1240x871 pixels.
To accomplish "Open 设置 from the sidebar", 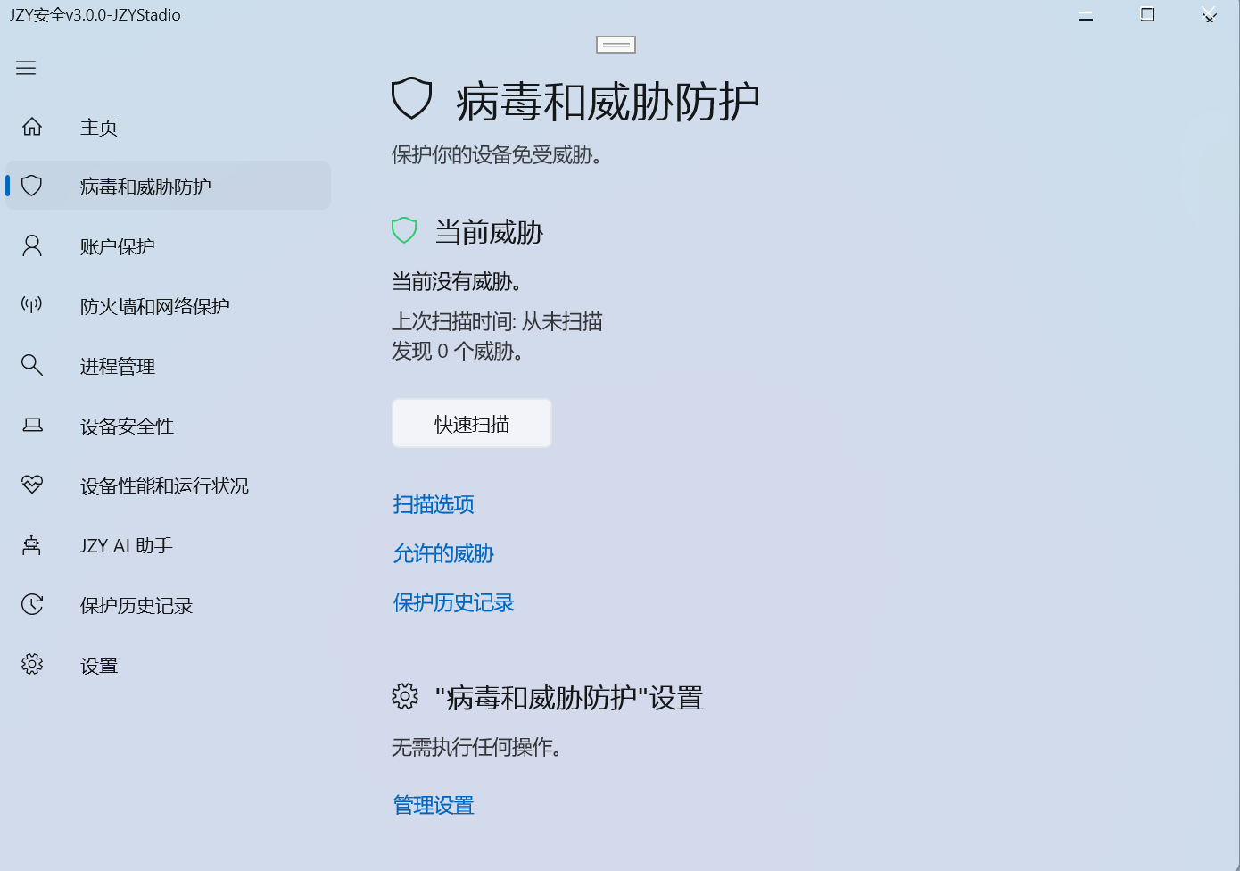I will coord(168,664).
